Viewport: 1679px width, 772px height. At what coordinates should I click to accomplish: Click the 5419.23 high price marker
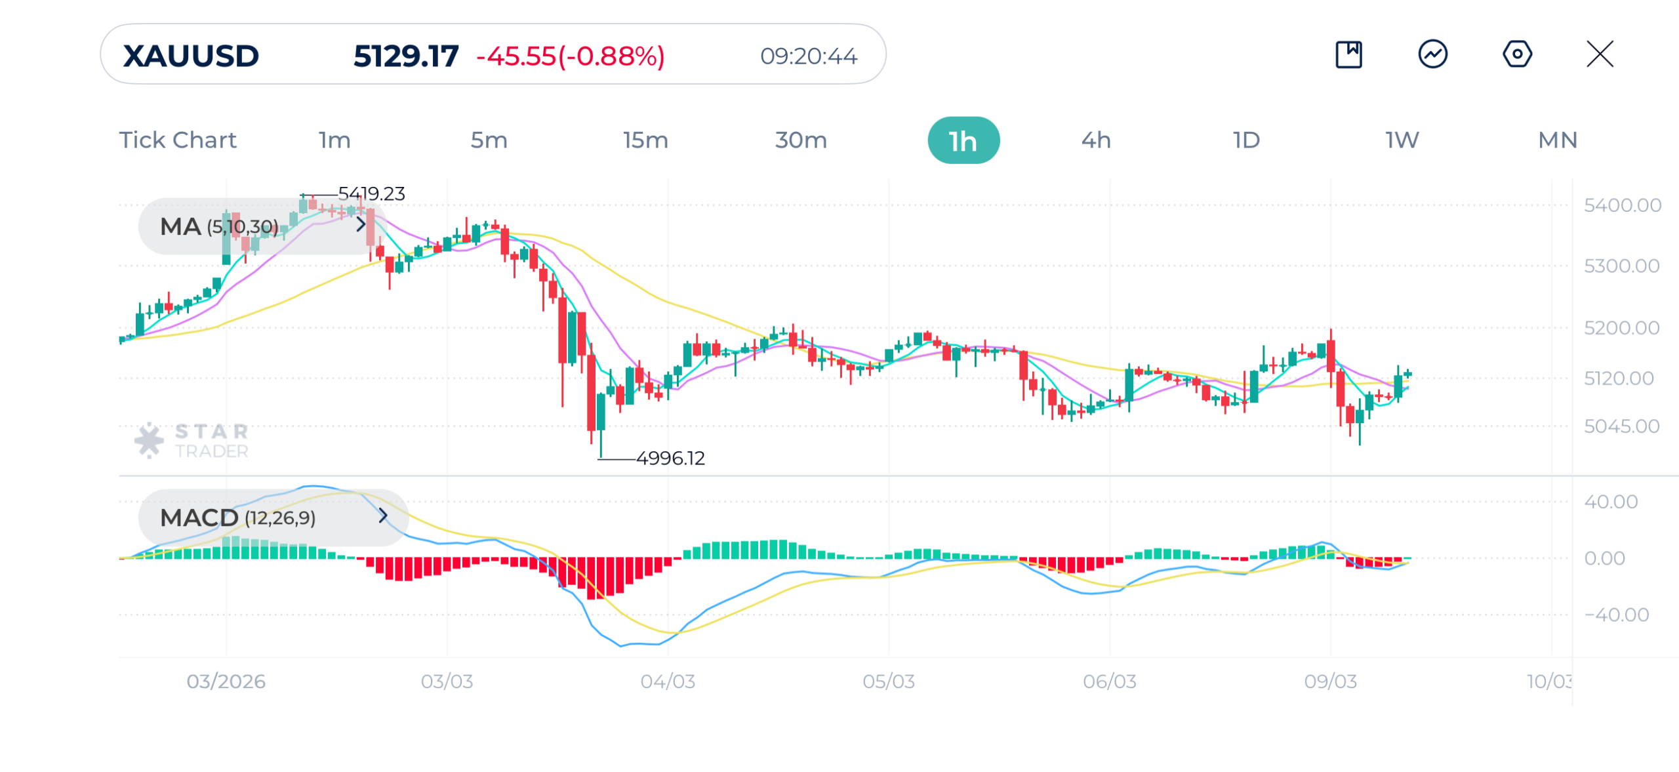click(x=371, y=193)
